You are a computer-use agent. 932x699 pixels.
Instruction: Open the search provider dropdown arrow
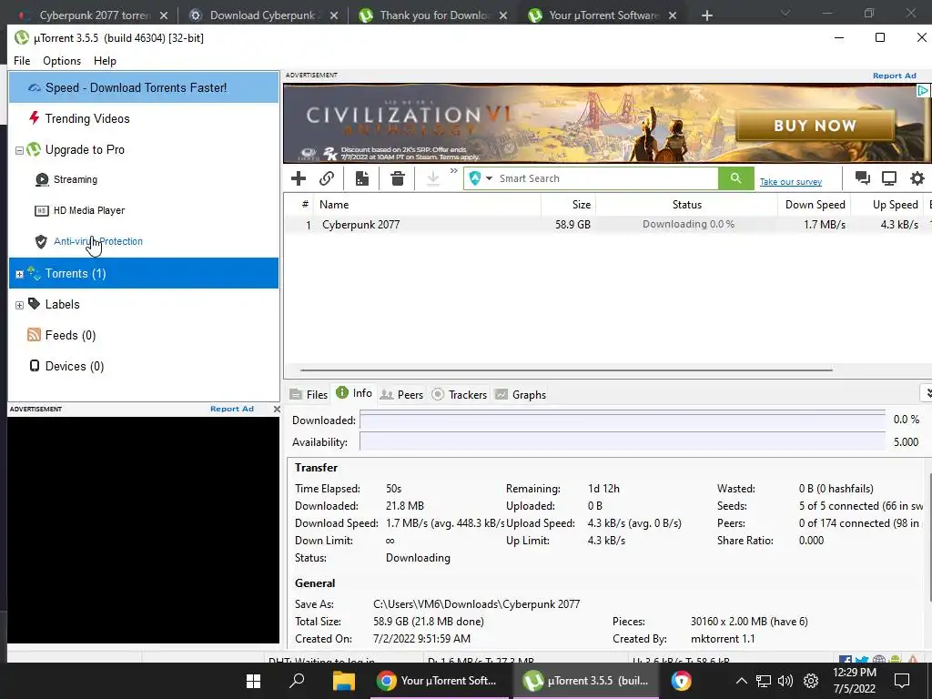489,178
